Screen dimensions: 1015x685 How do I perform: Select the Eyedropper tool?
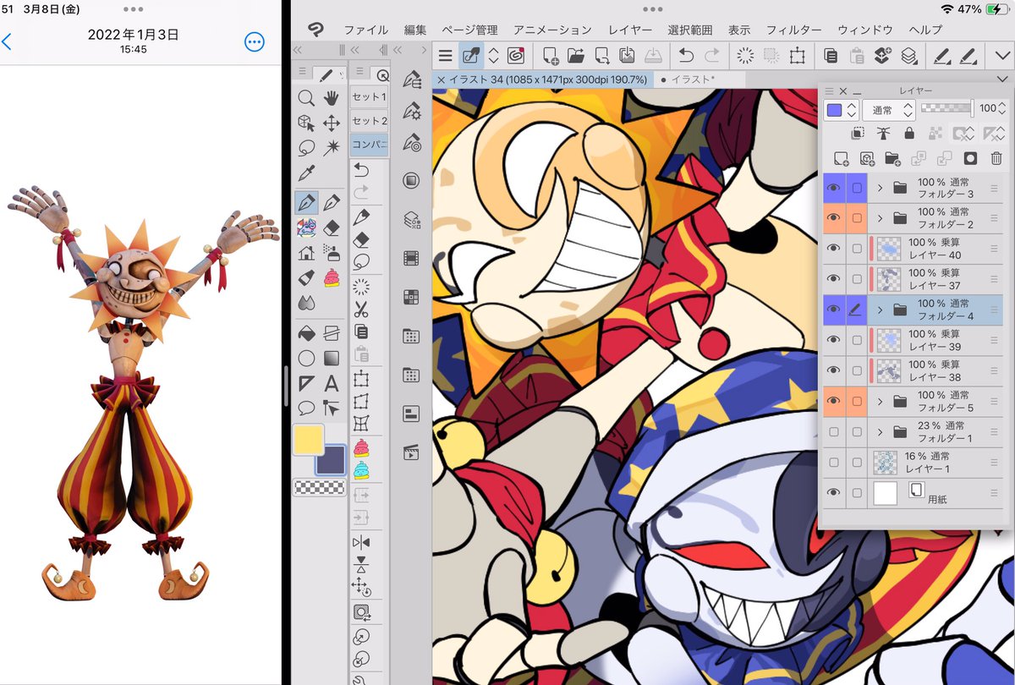pos(306,173)
